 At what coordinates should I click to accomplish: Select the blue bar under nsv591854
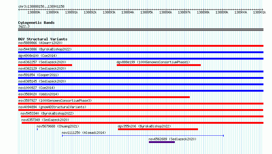point(141,78)
